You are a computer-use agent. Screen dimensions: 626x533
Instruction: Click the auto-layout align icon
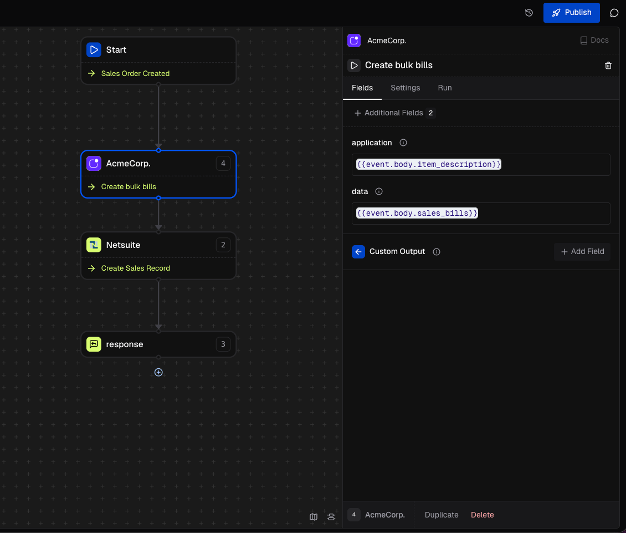point(331,517)
